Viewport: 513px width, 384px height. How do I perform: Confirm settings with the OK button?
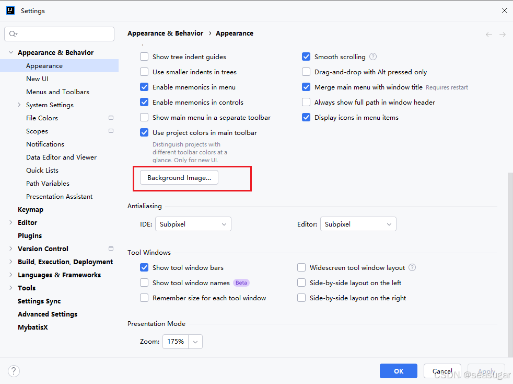(x=399, y=371)
